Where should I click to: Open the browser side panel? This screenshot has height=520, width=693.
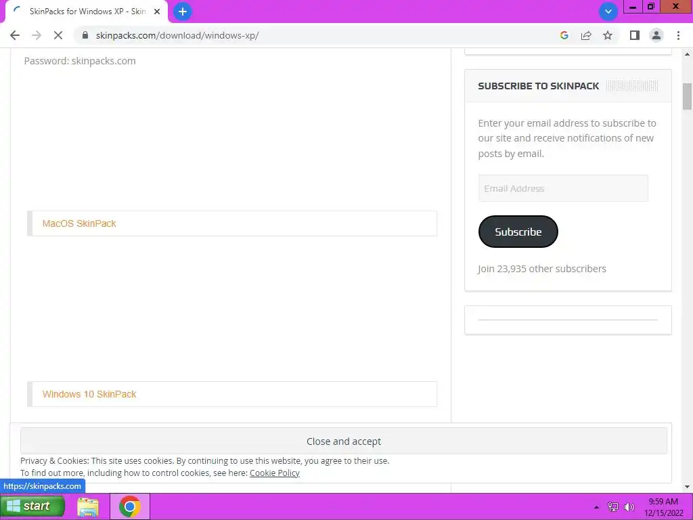coord(635,35)
